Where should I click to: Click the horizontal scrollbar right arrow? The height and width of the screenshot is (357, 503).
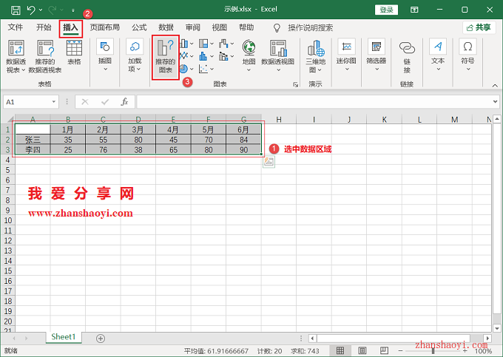[x=487, y=338]
